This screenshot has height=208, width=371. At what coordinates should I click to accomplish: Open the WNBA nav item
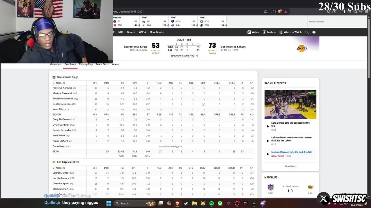(142, 32)
